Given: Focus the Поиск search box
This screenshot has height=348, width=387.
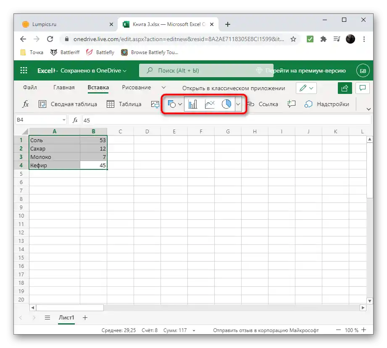Looking at the screenshot, I should pos(206,70).
